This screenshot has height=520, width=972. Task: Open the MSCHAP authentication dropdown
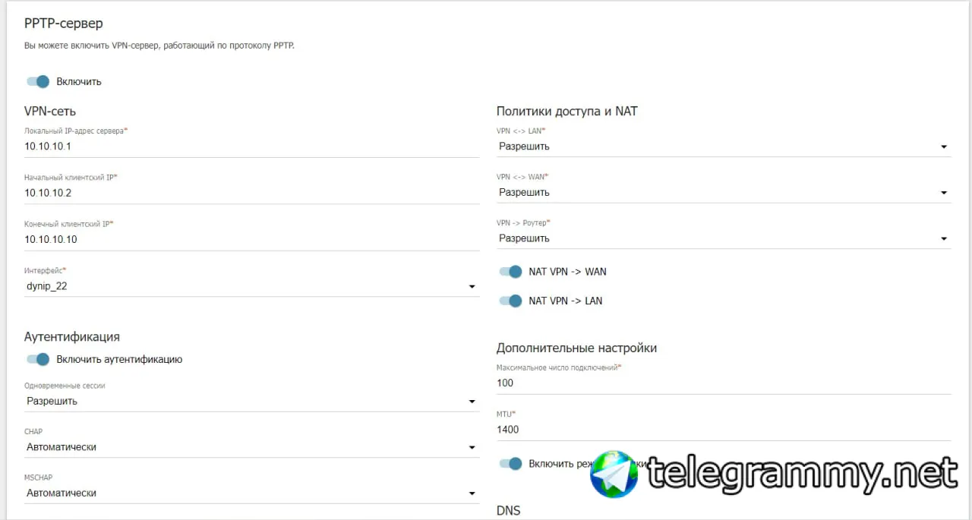(251, 493)
